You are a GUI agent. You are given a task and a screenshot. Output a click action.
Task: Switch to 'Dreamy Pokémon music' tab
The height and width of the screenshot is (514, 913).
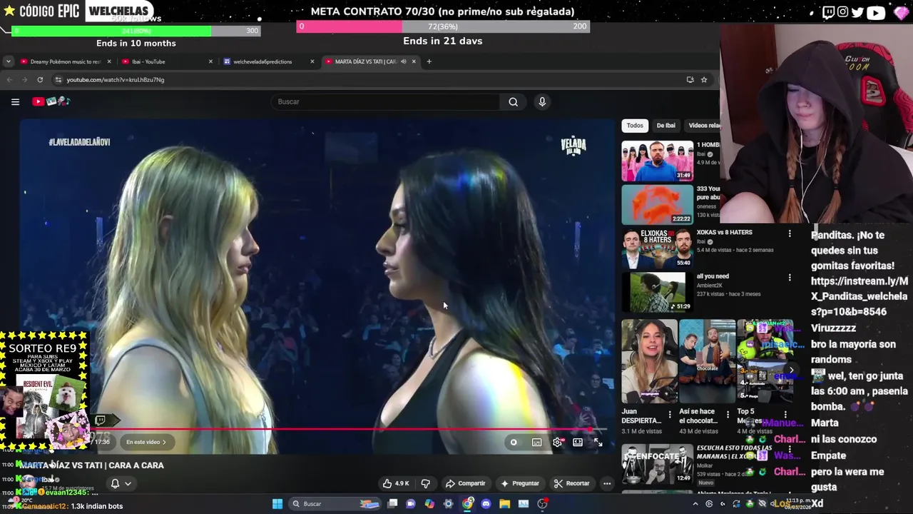tap(66, 61)
